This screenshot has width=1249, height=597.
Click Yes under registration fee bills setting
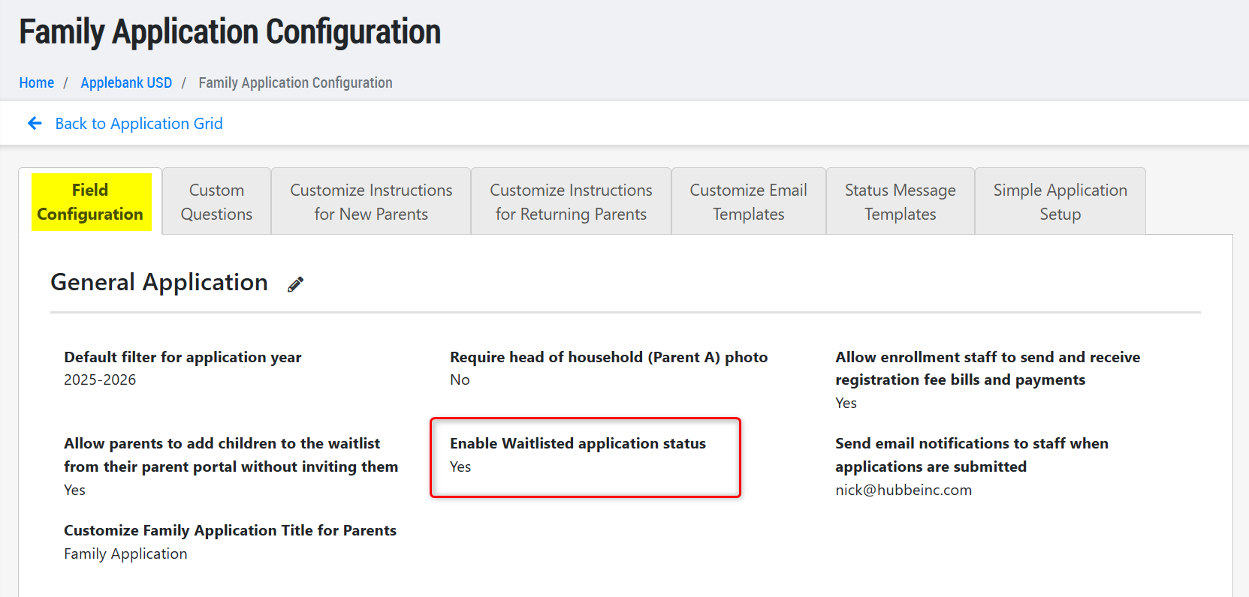(846, 403)
